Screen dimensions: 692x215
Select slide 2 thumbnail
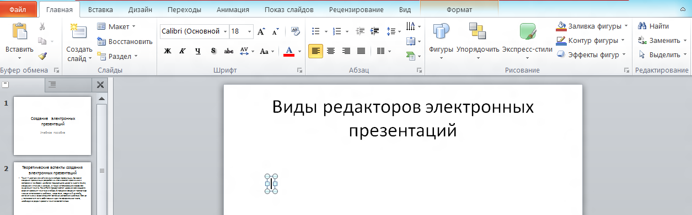click(x=53, y=189)
